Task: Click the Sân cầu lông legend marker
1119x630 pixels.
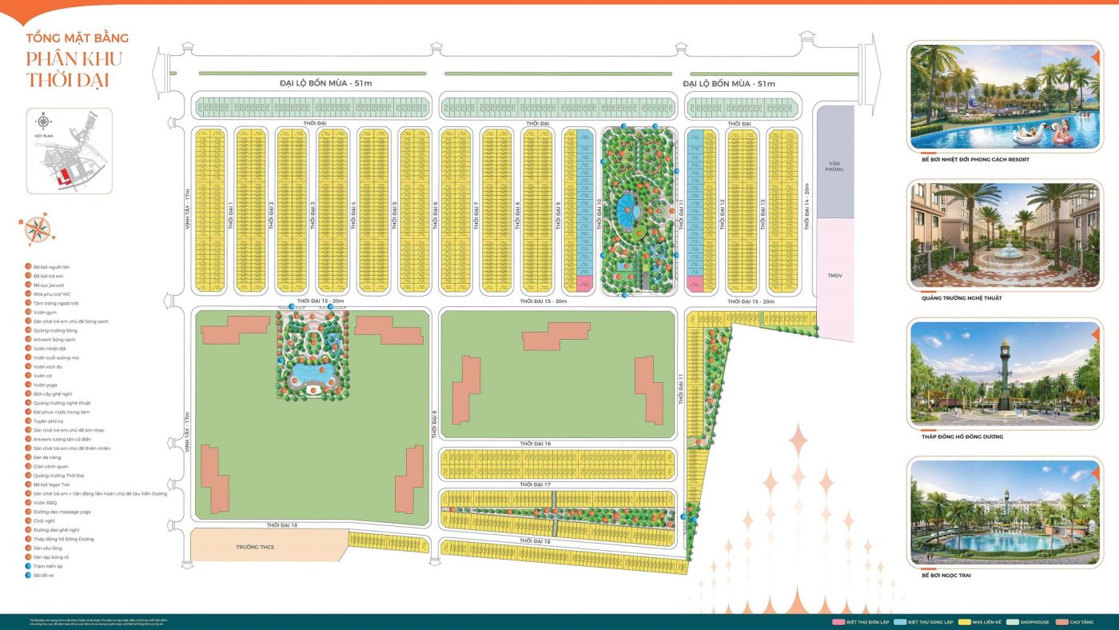Action: click(x=28, y=548)
